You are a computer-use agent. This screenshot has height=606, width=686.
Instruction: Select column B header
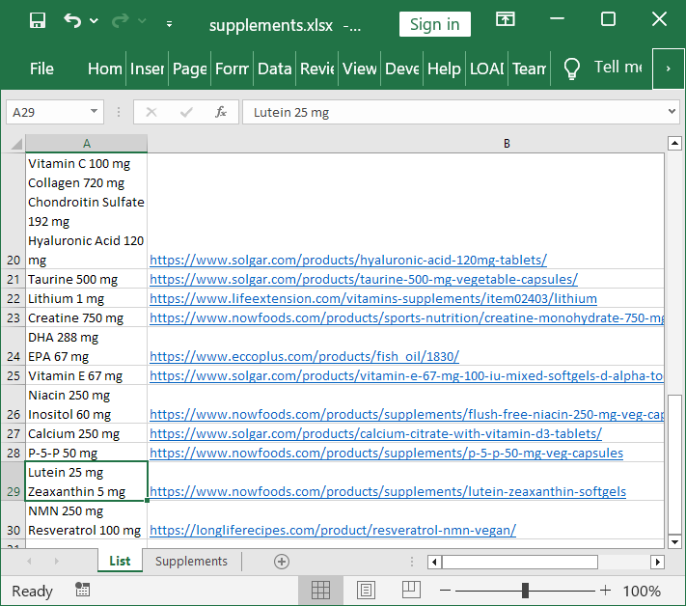tap(507, 144)
